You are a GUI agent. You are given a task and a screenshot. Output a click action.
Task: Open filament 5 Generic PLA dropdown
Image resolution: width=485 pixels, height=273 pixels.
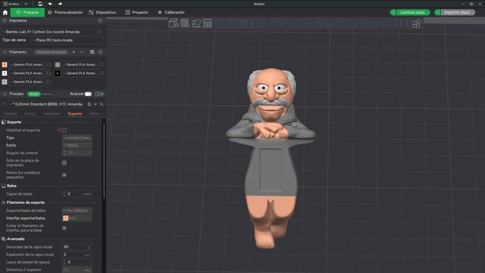point(28,82)
